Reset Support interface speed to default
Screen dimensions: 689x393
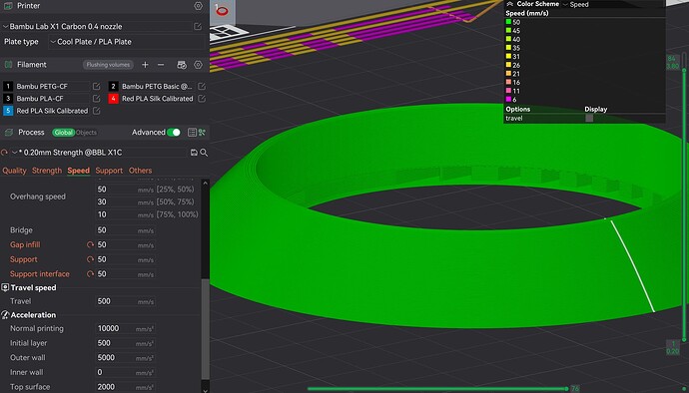(x=90, y=274)
